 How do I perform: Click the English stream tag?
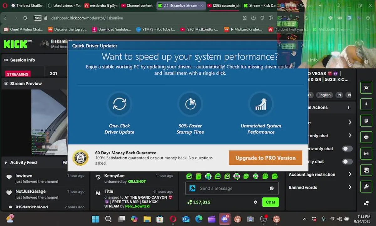tap(324, 95)
